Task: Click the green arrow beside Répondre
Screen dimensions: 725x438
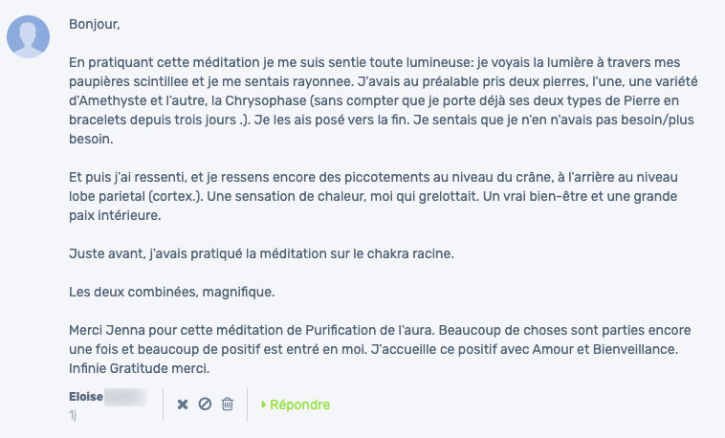Action: tap(264, 405)
